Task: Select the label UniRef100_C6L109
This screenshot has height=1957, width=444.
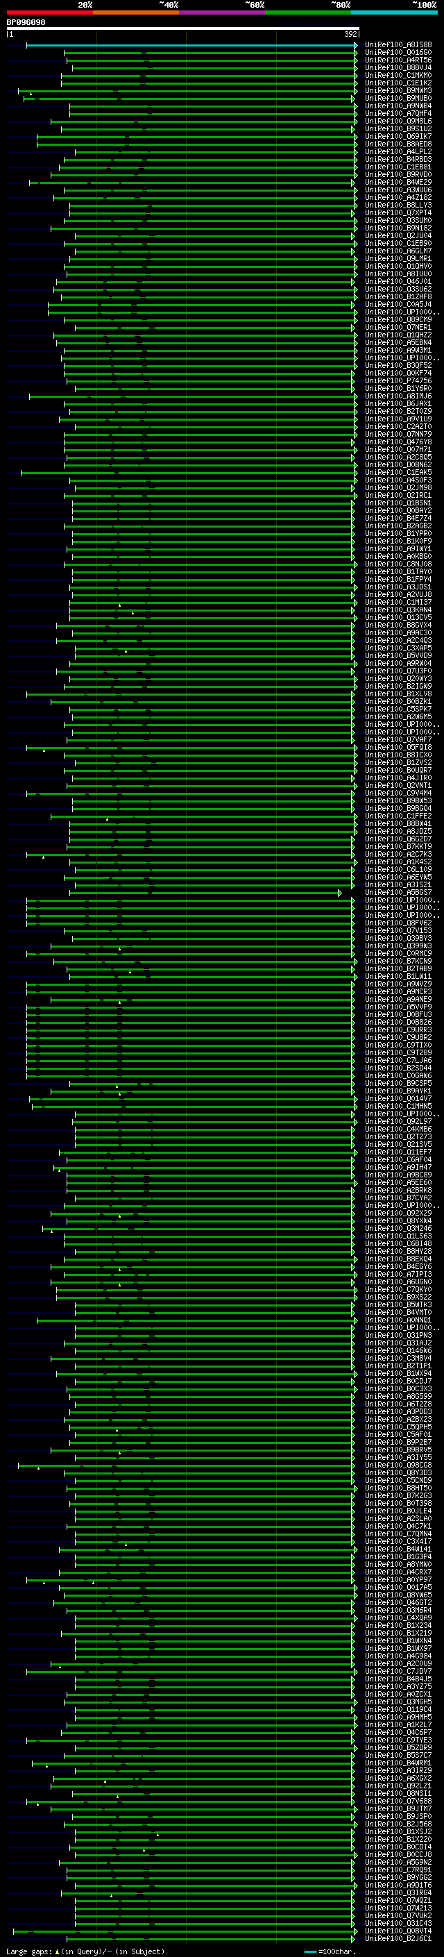Action: (398, 869)
